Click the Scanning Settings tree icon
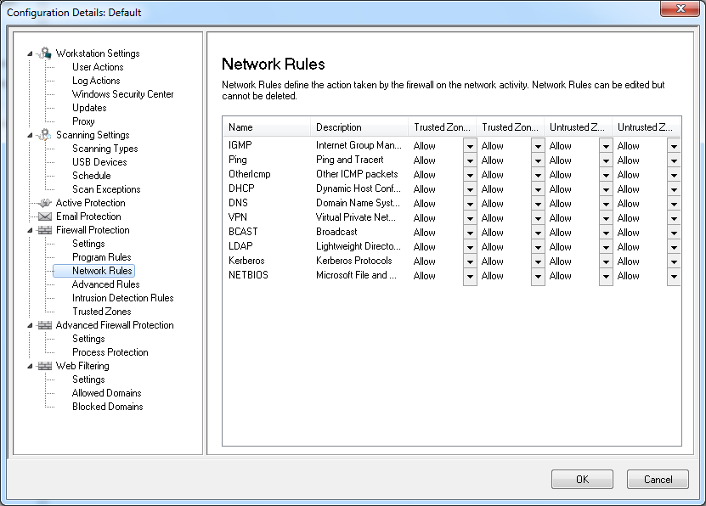 pos(45,135)
